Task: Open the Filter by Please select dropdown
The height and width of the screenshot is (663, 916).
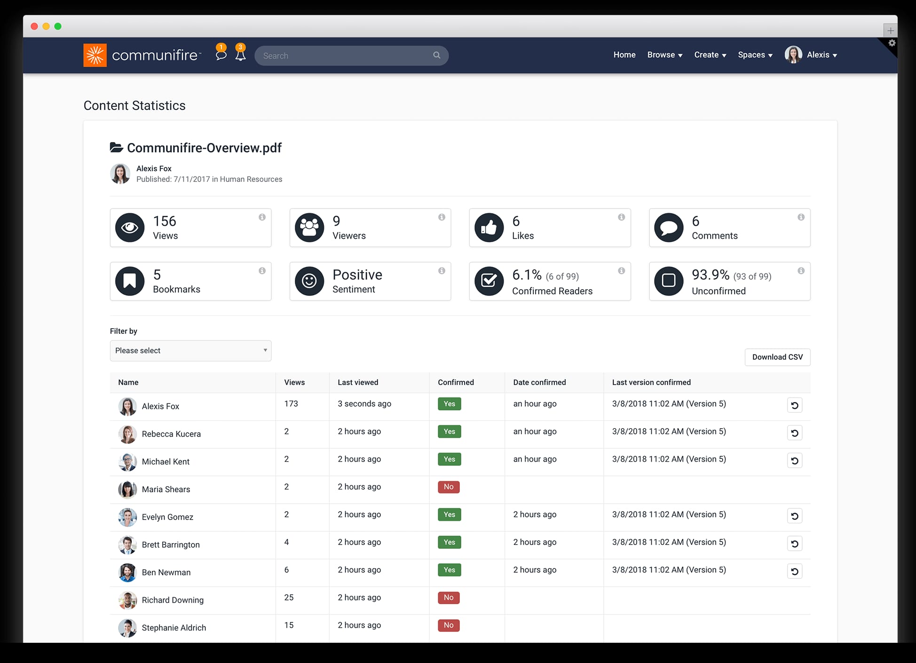Action: [190, 351]
